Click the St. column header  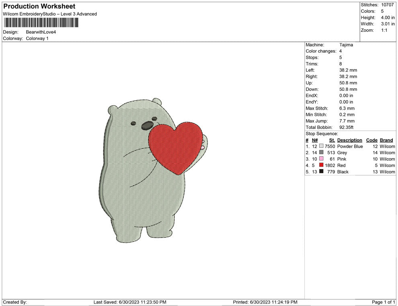[x=332, y=140]
